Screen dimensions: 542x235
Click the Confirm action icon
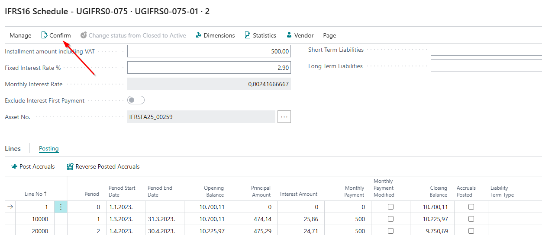44,35
